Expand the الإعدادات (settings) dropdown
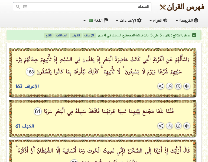This screenshot has width=208, height=162. tap(129, 21)
